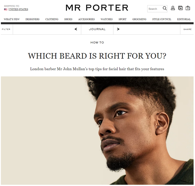195x186 pixels.
Task: Change shipping country United States
Action: [x=18, y=9]
